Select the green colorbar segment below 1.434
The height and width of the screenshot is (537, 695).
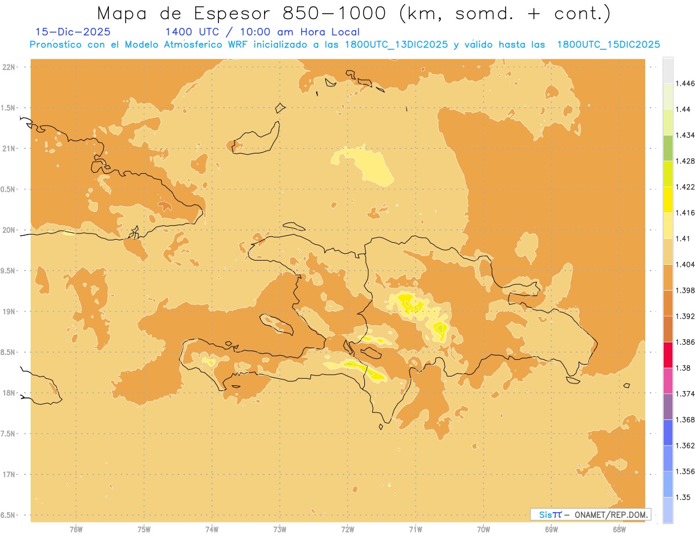point(668,148)
